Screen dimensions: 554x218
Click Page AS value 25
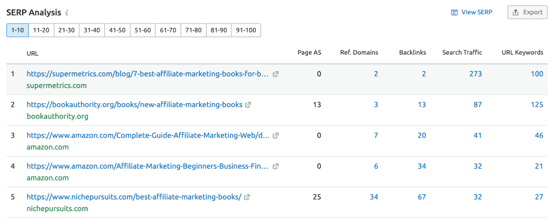(x=317, y=197)
